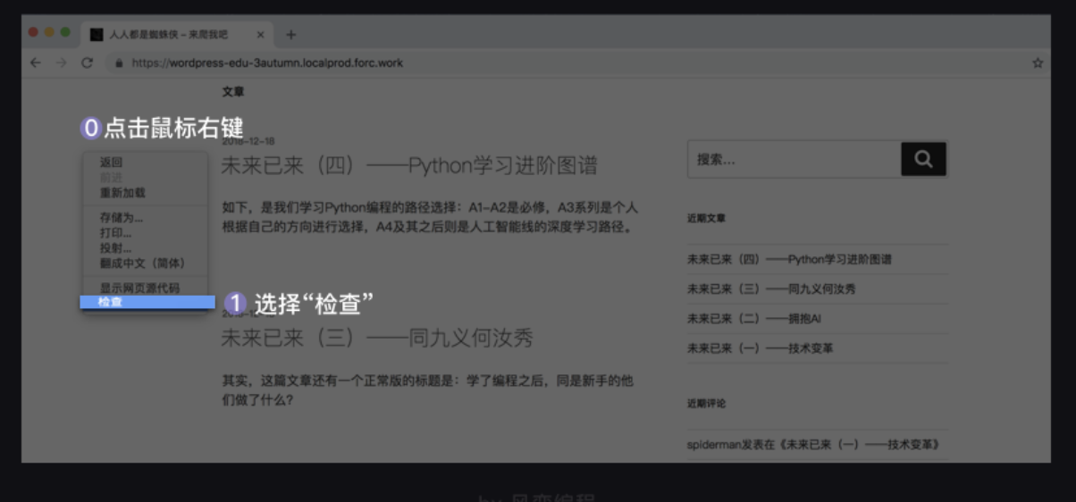Choose 投射... in the context menu
Screen dimensions: 1076x502
point(115,247)
